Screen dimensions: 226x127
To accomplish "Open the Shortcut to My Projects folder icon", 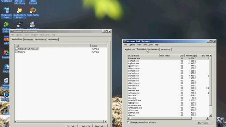I will (x=20, y=13).
